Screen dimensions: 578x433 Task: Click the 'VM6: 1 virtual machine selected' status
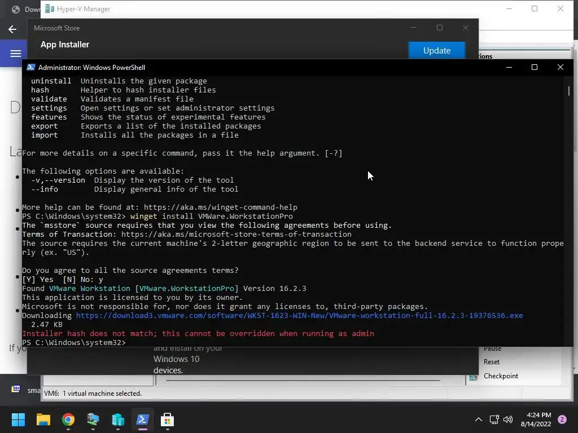click(x=93, y=393)
